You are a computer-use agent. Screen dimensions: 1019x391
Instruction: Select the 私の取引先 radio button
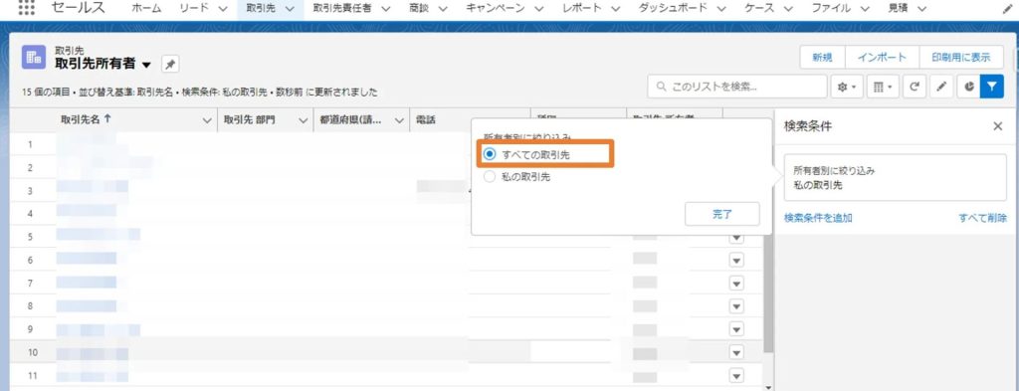pyautogui.click(x=490, y=177)
